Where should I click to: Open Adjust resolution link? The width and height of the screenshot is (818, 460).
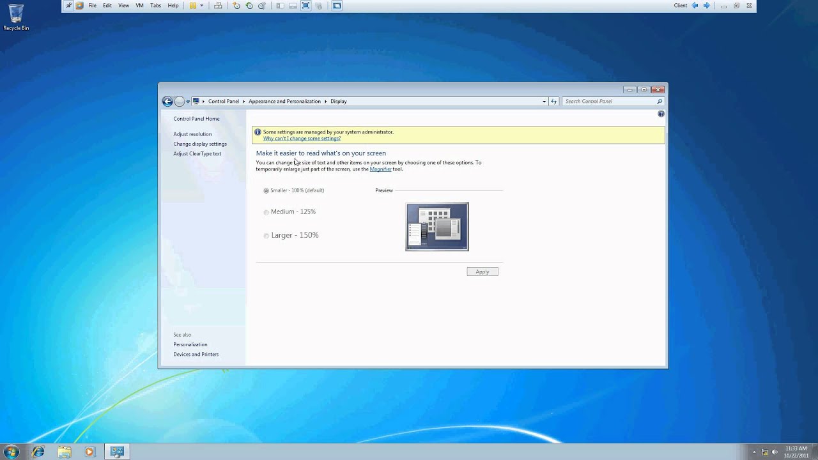click(192, 134)
